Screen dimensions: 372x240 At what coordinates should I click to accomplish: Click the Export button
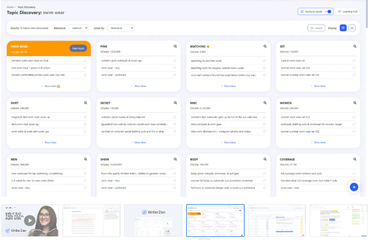316,28
